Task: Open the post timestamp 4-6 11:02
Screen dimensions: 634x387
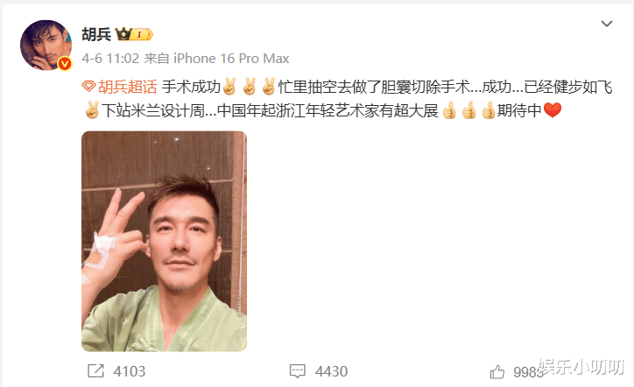Action: (110, 59)
